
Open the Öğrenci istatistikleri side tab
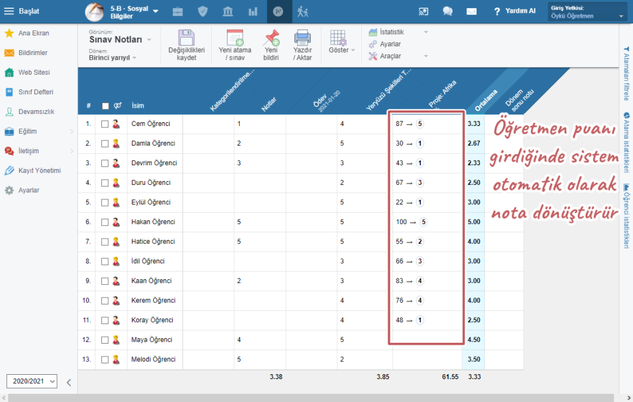point(626,216)
